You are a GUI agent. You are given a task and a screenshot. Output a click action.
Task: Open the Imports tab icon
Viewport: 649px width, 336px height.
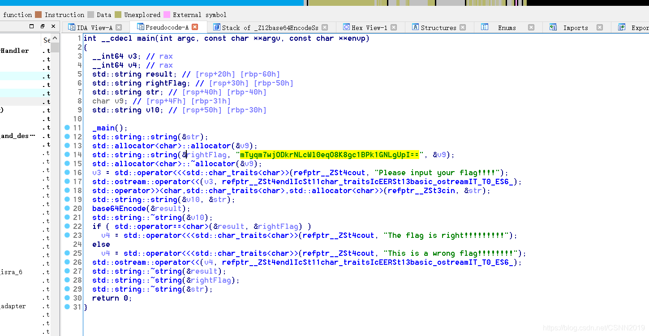[x=553, y=27]
